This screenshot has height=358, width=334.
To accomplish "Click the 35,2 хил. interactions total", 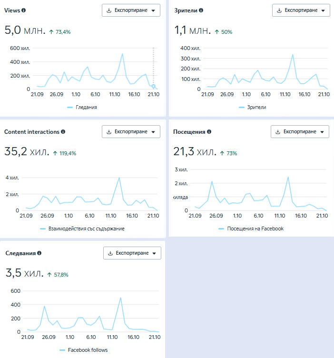I will point(27,151).
